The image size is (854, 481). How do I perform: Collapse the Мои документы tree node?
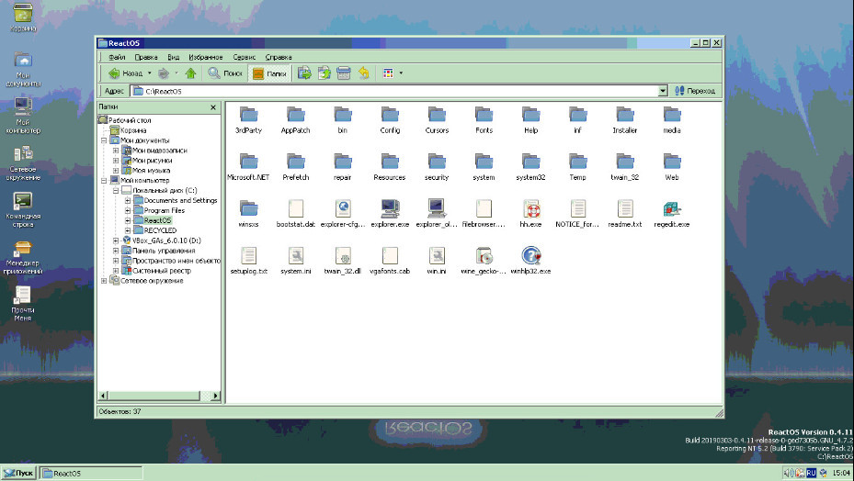pos(104,140)
